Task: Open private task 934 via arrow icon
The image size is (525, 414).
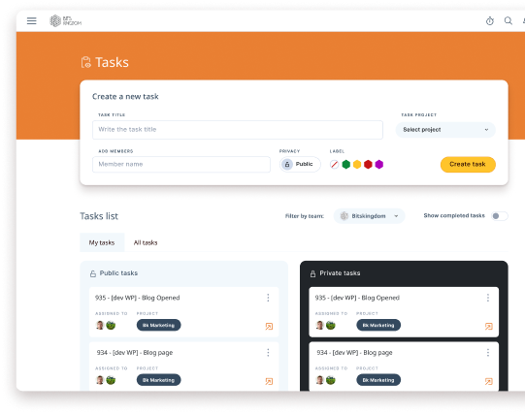Action: 489,381
